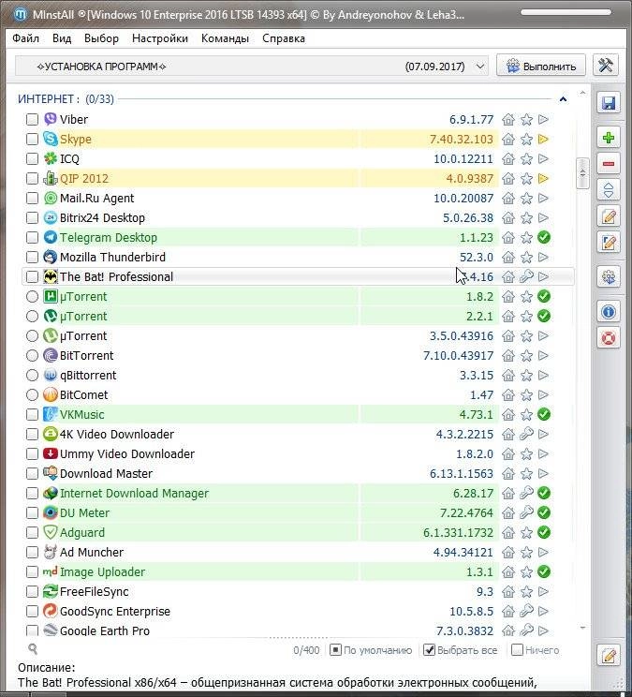Open the Справка menu
This screenshot has width=632, height=697.
click(284, 38)
